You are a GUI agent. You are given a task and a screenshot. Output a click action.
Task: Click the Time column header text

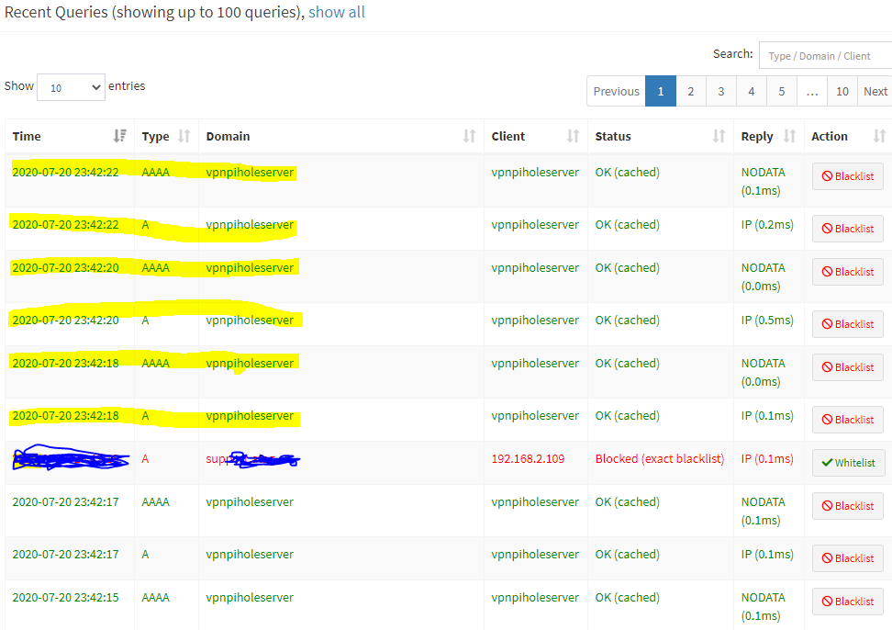[x=27, y=137]
